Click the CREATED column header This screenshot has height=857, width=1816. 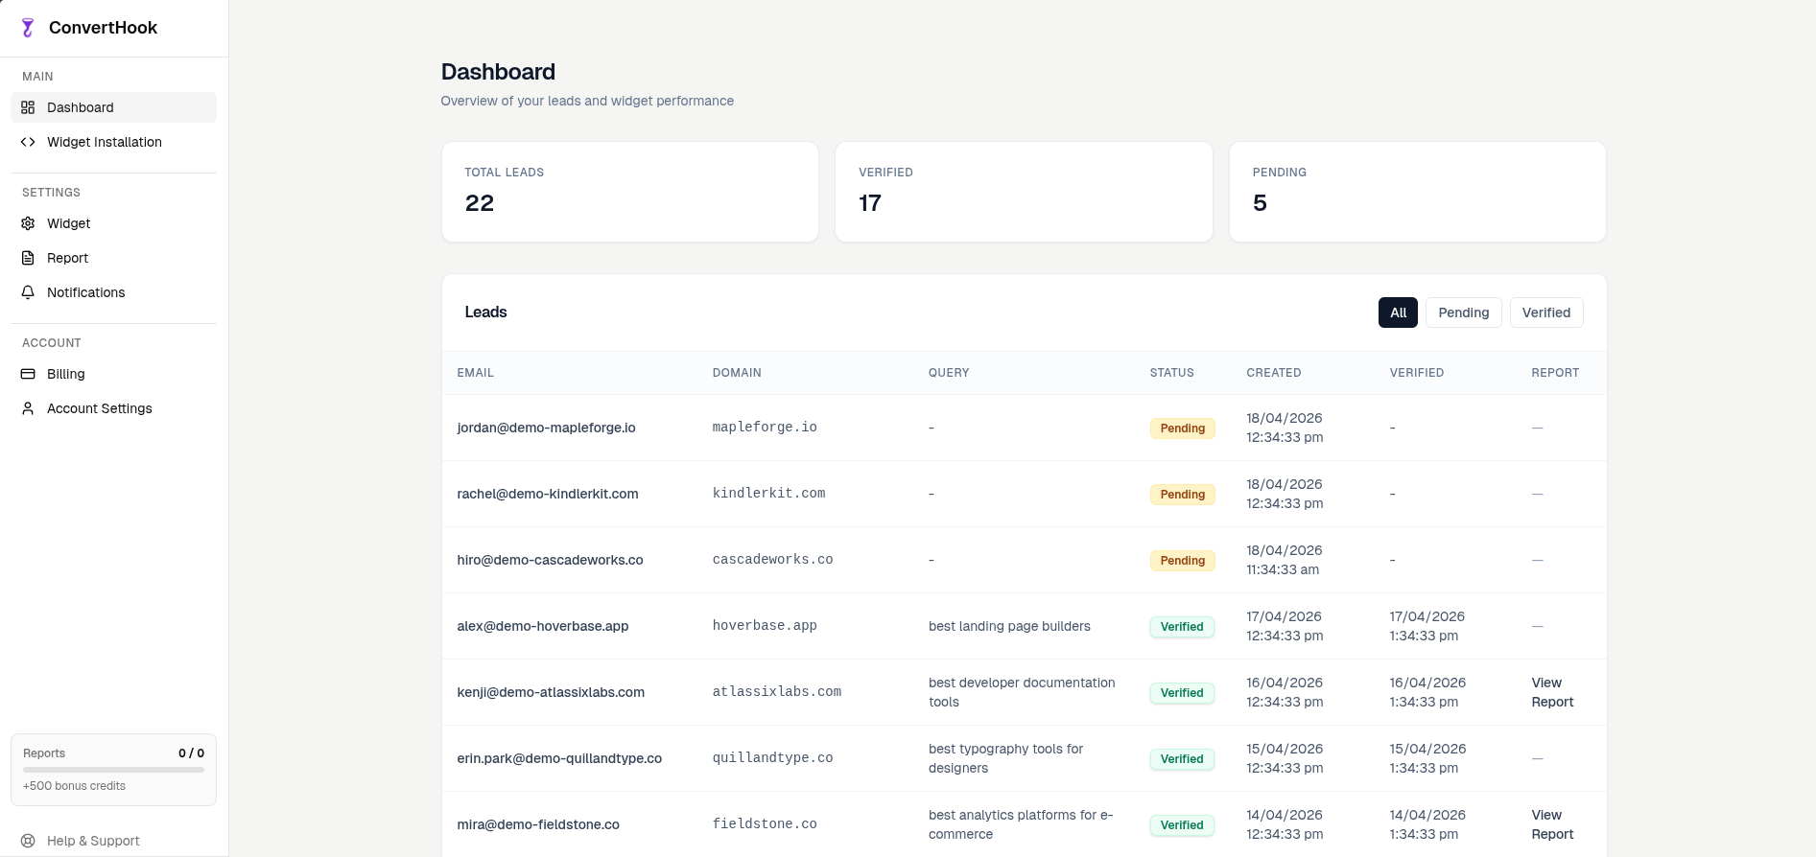point(1273,373)
